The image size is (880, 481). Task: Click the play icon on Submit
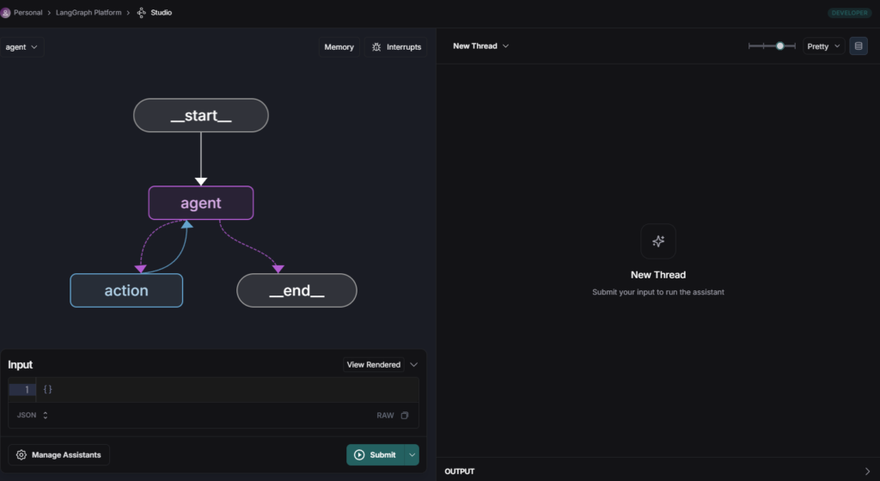[x=360, y=454]
